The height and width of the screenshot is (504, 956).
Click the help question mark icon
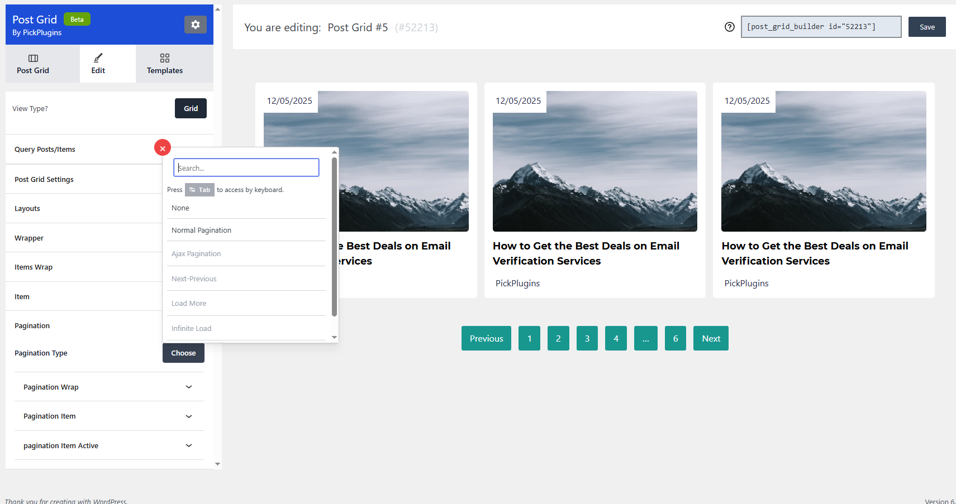(x=730, y=27)
